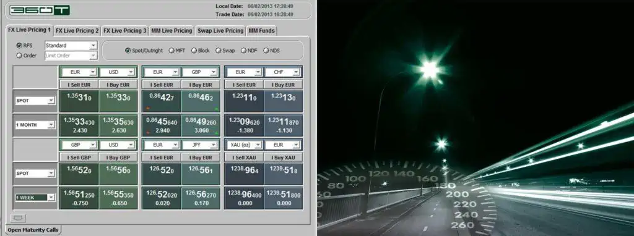Choose the Swap product radio button
634x236 pixels.
(219, 51)
